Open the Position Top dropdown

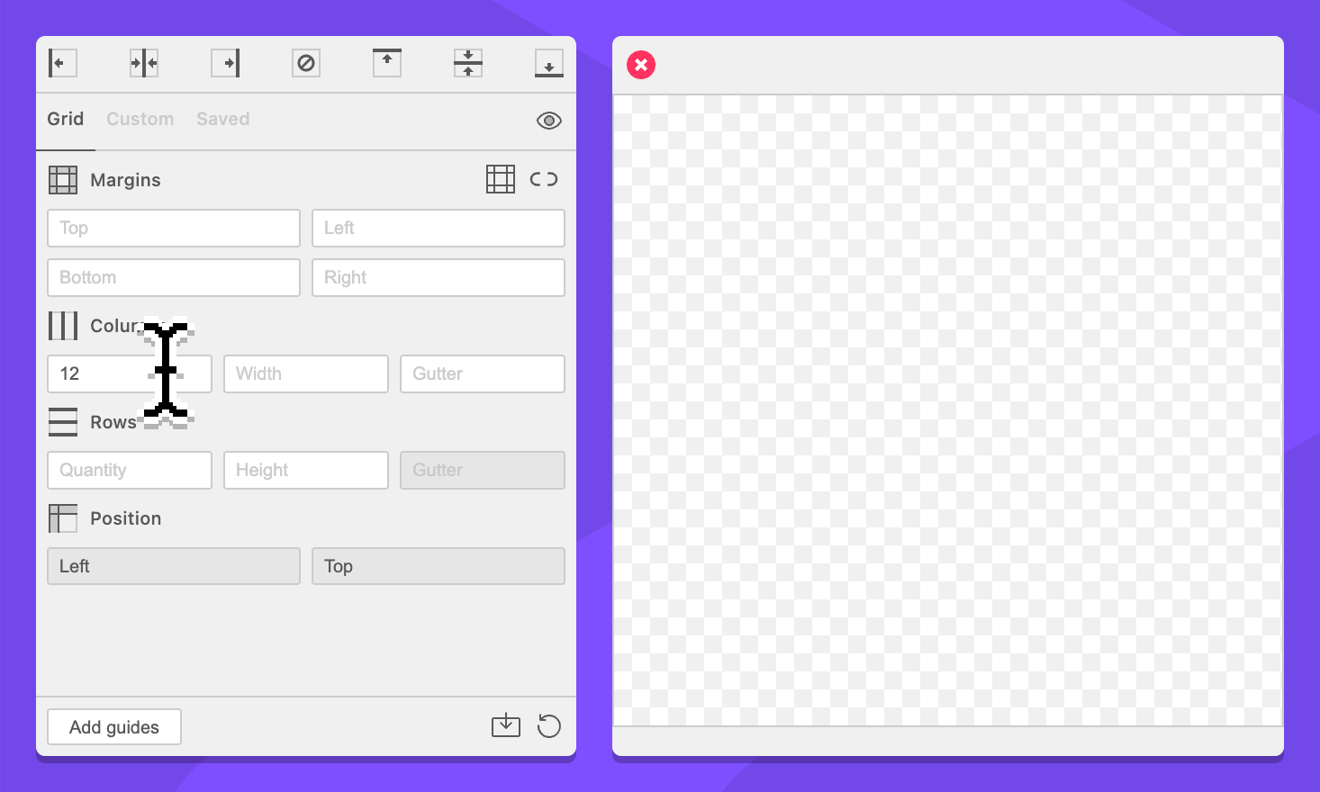(x=438, y=566)
